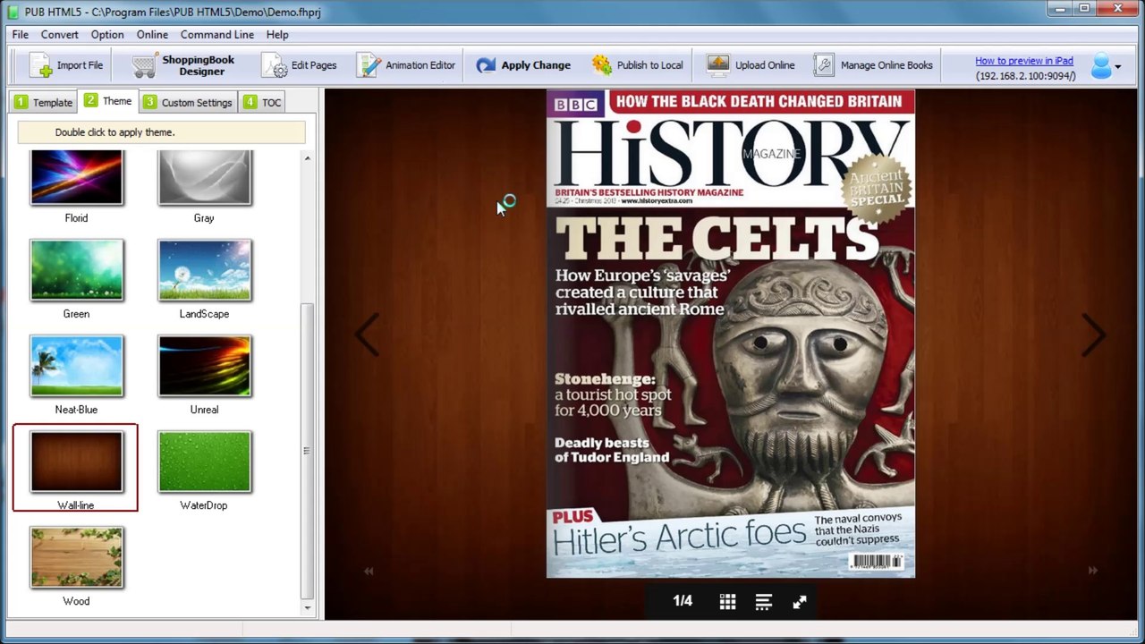Toggle fullscreen mode in the preview
This screenshot has width=1145, height=644.
pos(800,602)
